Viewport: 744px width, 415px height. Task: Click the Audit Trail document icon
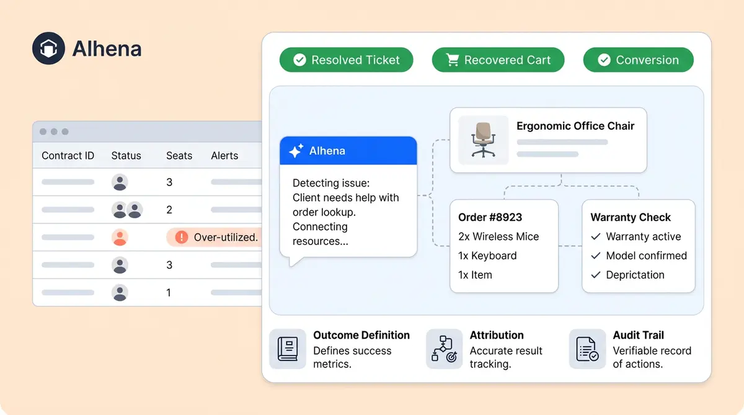pyautogui.click(x=587, y=349)
